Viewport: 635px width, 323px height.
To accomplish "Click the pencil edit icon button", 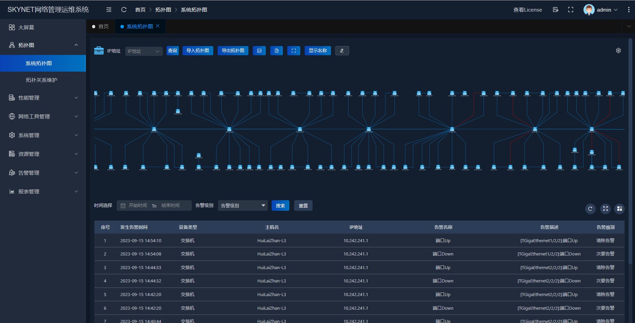I will 342,50.
